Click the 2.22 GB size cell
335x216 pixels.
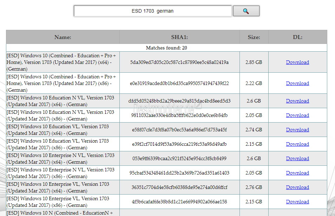[x=254, y=83]
